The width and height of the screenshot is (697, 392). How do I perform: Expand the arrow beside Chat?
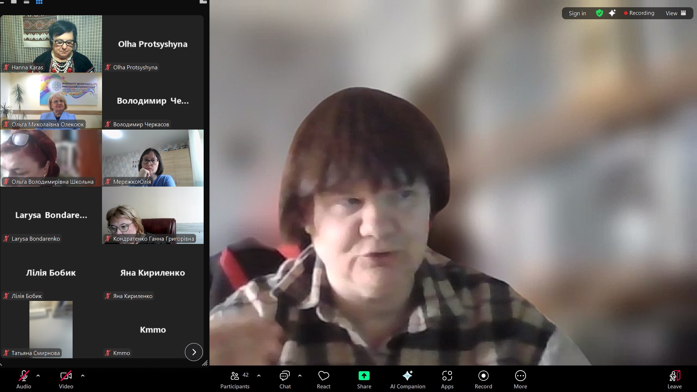tap(300, 376)
